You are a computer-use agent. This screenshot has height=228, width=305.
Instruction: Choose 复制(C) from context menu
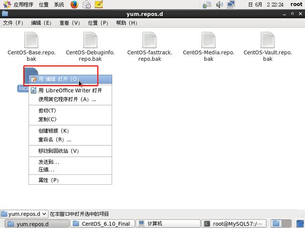(x=71, y=119)
